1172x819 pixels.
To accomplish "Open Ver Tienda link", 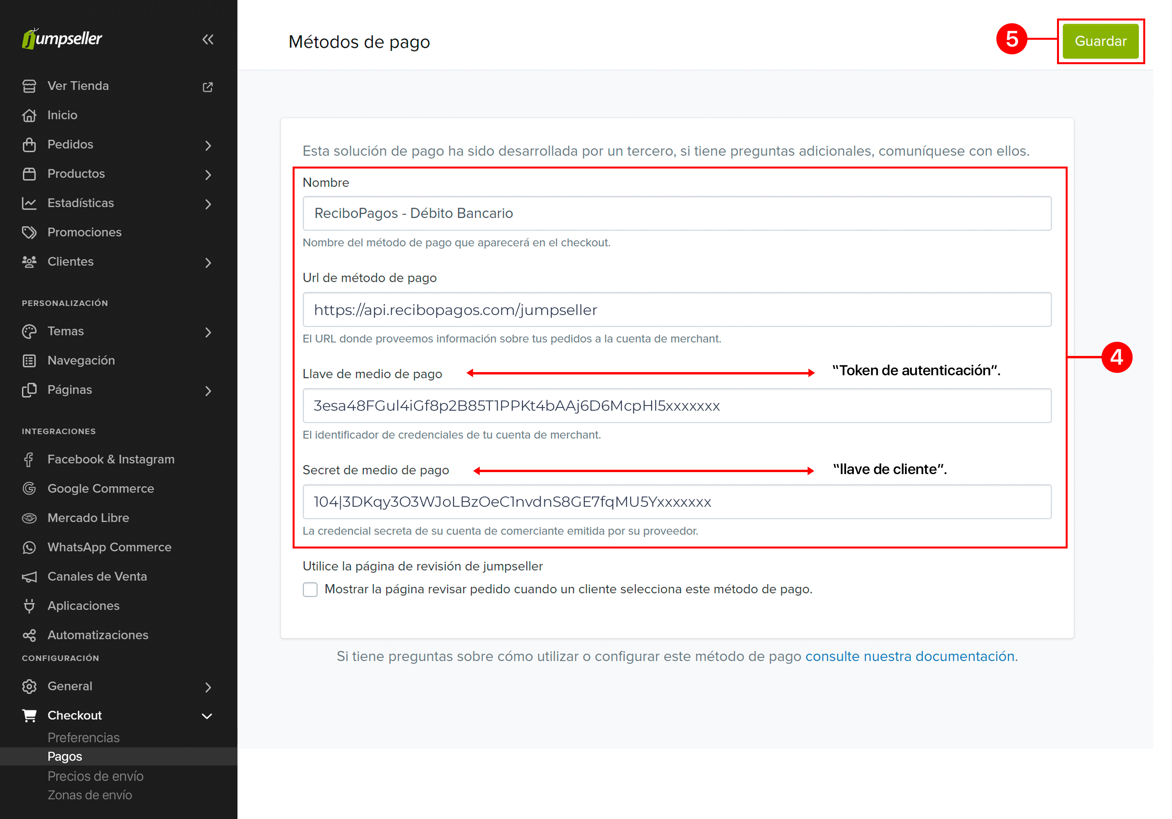I will (x=78, y=86).
